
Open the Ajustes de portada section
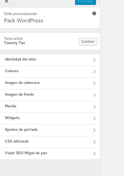50,130
